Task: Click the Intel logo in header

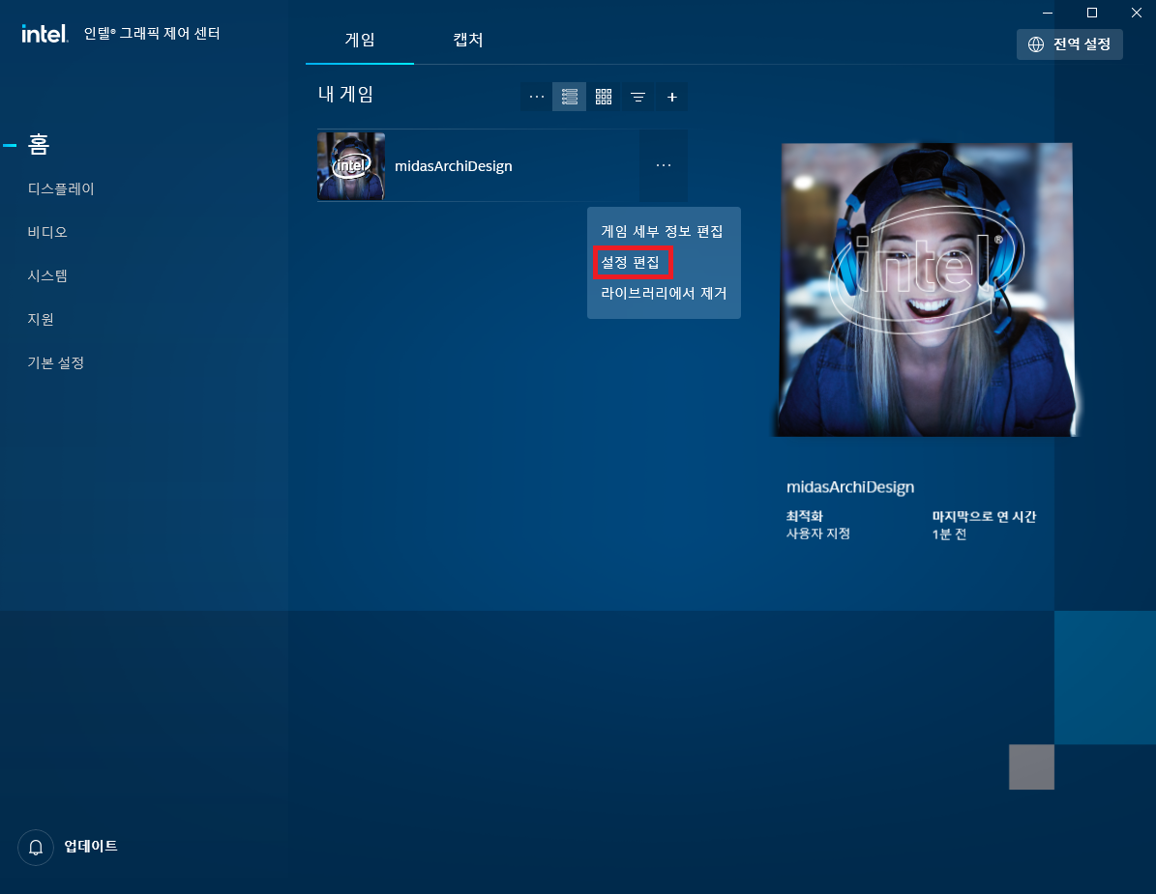Action: click(x=44, y=33)
